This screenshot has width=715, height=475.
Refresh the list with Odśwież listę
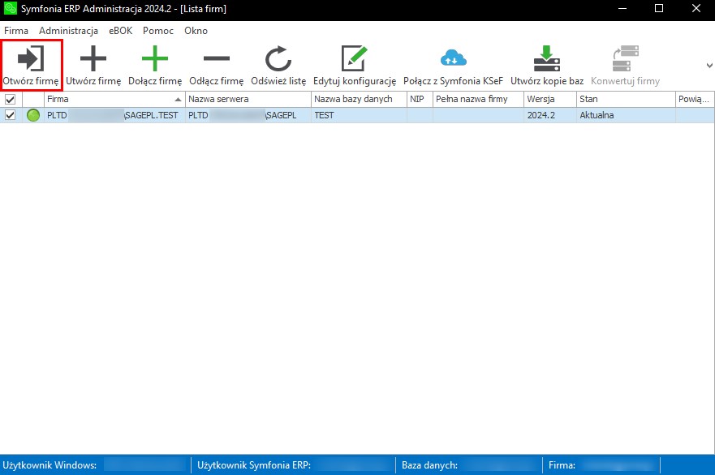278,65
